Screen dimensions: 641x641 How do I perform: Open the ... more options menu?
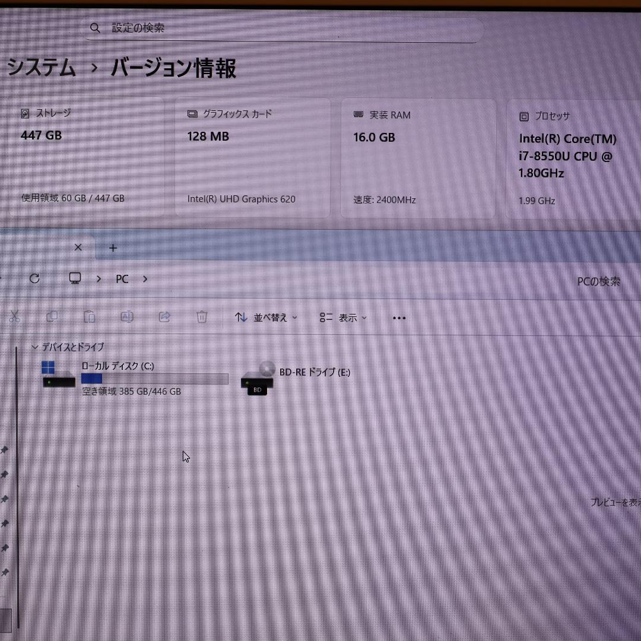[399, 318]
